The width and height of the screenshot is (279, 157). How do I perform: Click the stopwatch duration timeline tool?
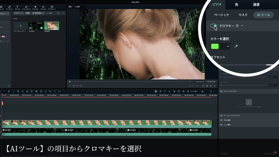(x=41, y=91)
